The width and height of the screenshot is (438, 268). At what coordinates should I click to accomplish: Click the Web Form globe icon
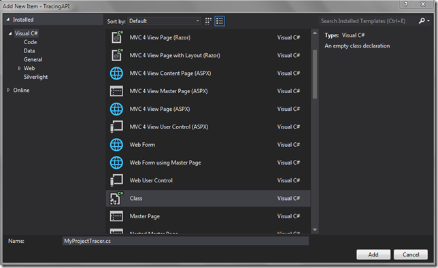tap(116, 145)
